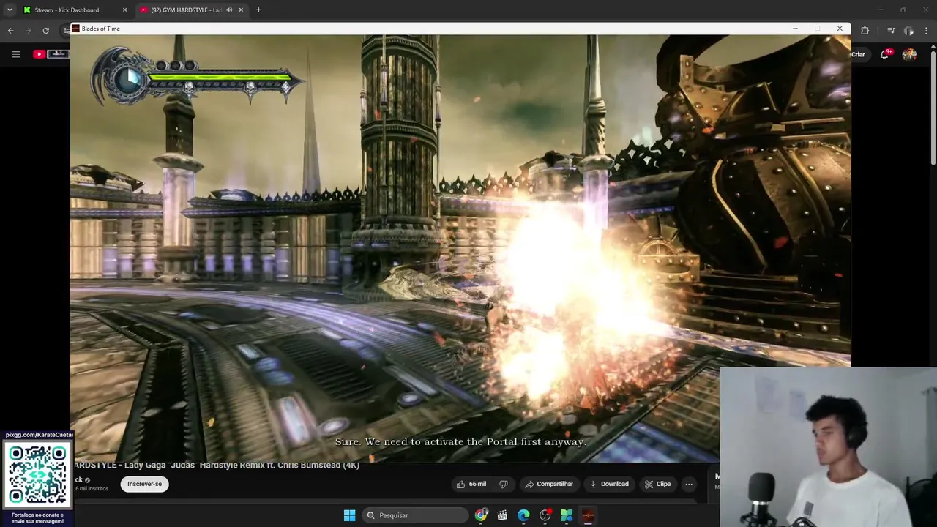Open the YouTube hamburger guide menu

click(x=15, y=54)
